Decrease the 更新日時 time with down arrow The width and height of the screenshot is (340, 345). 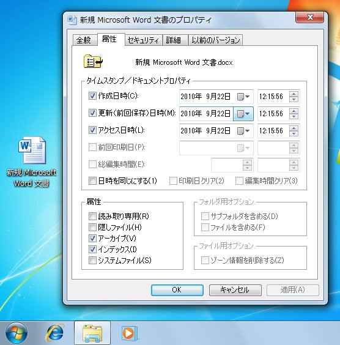tap(294, 117)
